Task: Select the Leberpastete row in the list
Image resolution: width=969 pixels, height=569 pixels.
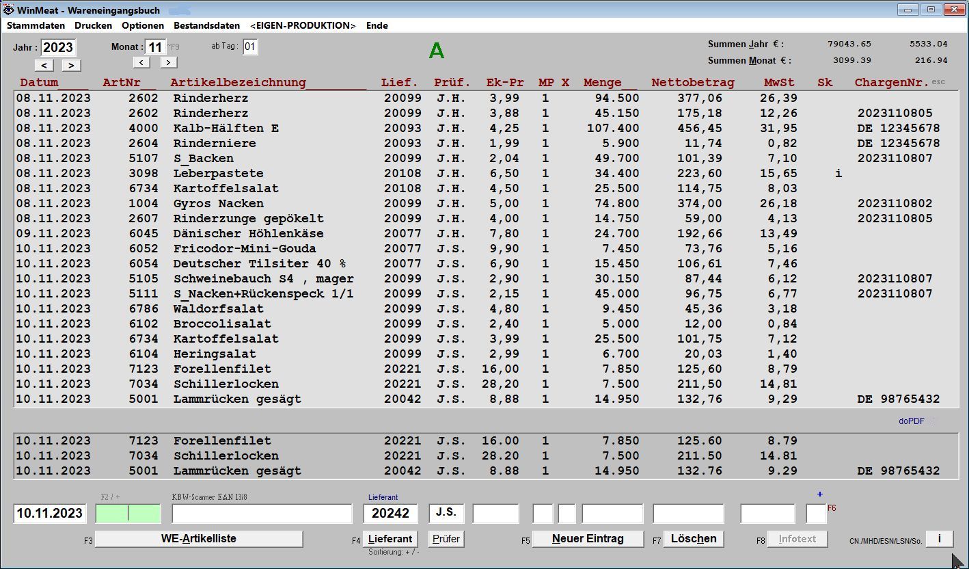Action: coord(218,174)
